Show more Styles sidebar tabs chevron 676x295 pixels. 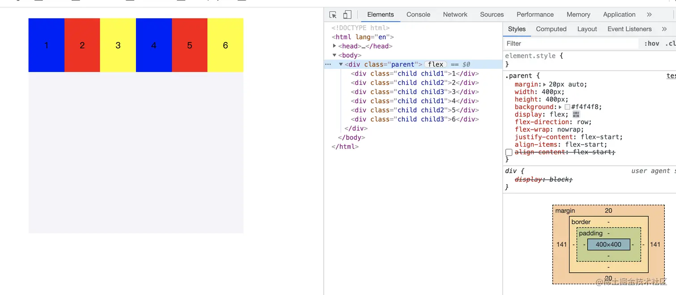[664, 29]
